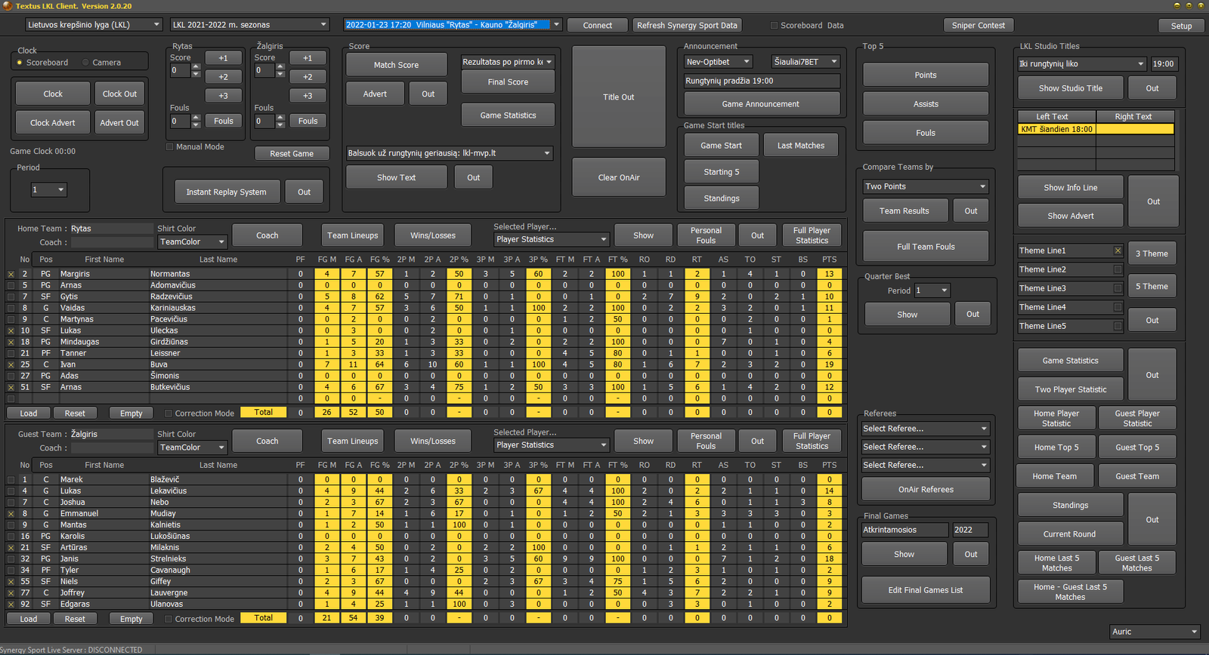This screenshot has height=655, width=1209.
Task: Launch Instant Replay System
Action: (227, 192)
